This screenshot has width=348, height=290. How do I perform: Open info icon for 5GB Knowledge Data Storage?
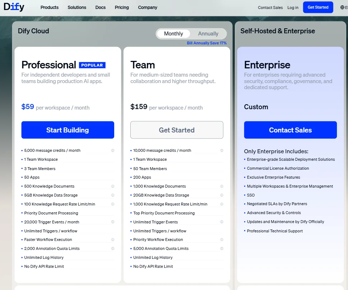pyautogui.click(x=113, y=195)
